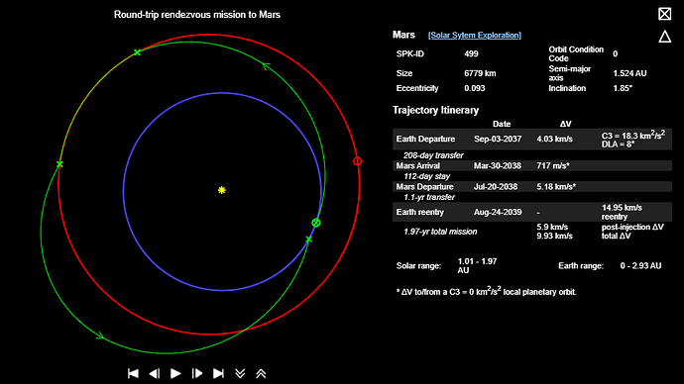
Task: Click the date Sep-03-2037
Action: pyautogui.click(x=498, y=139)
